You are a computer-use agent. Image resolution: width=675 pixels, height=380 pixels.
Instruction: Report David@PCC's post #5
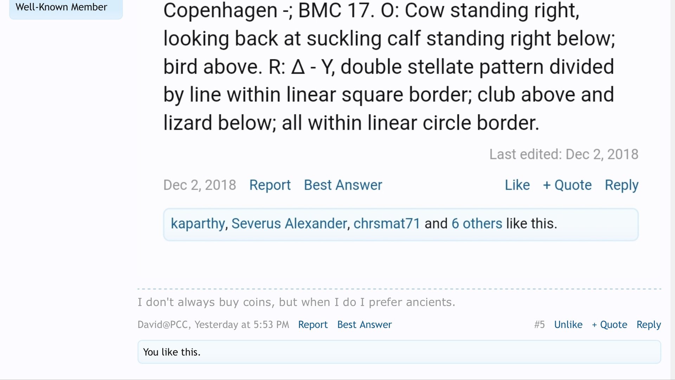(x=313, y=324)
